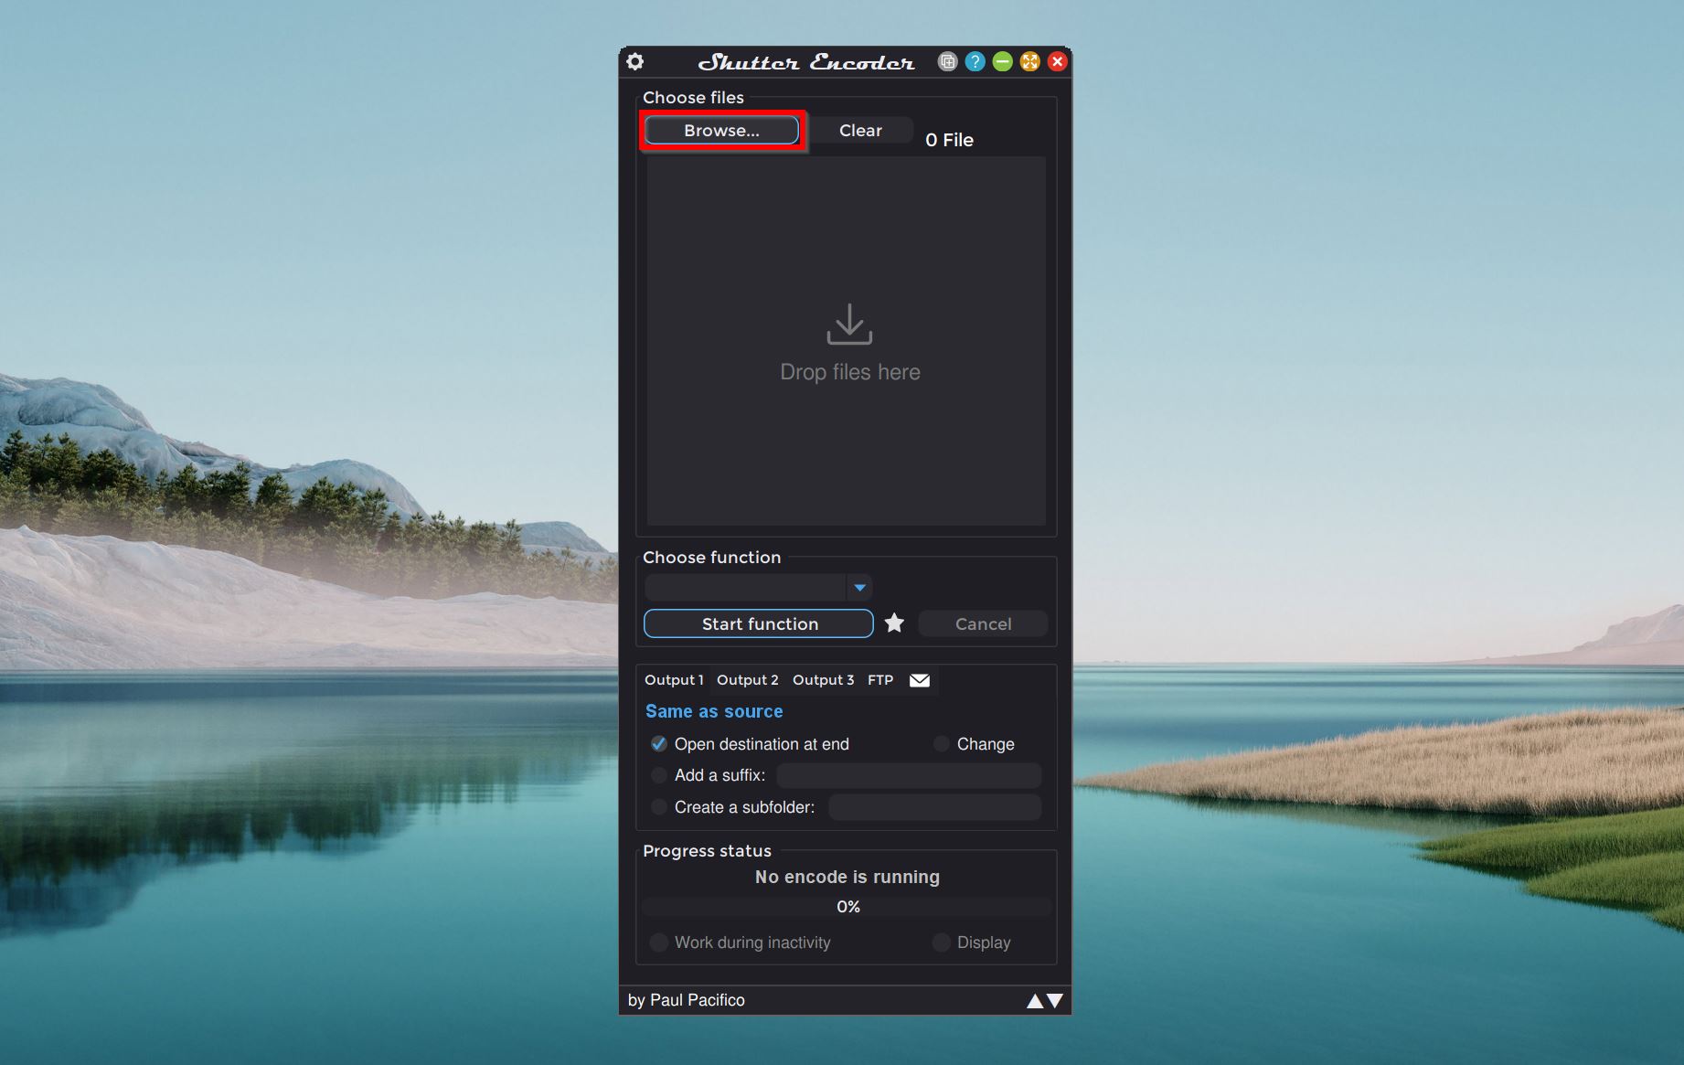This screenshot has height=1065, width=1684.
Task: Close Shutter Encoder with the red X
Action: pos(1057,61)
